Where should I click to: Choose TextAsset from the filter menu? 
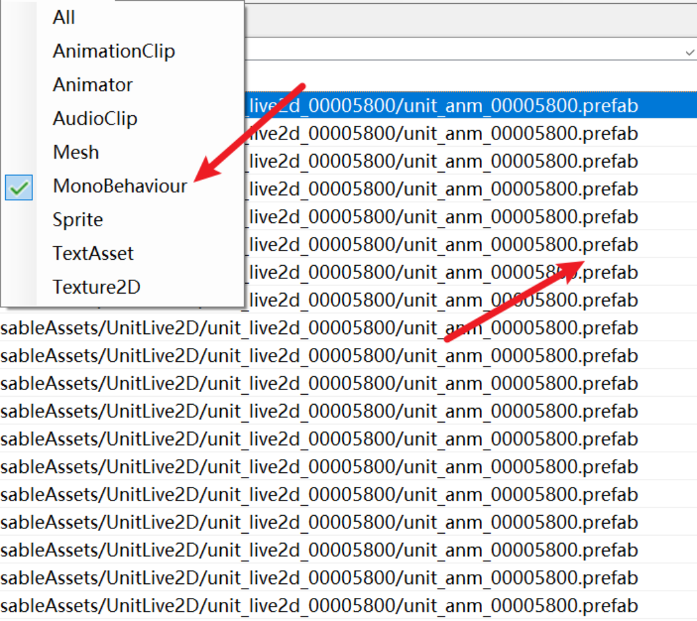point(93,254)
